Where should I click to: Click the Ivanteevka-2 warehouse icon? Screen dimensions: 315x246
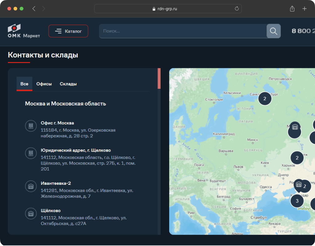[31, 186]
